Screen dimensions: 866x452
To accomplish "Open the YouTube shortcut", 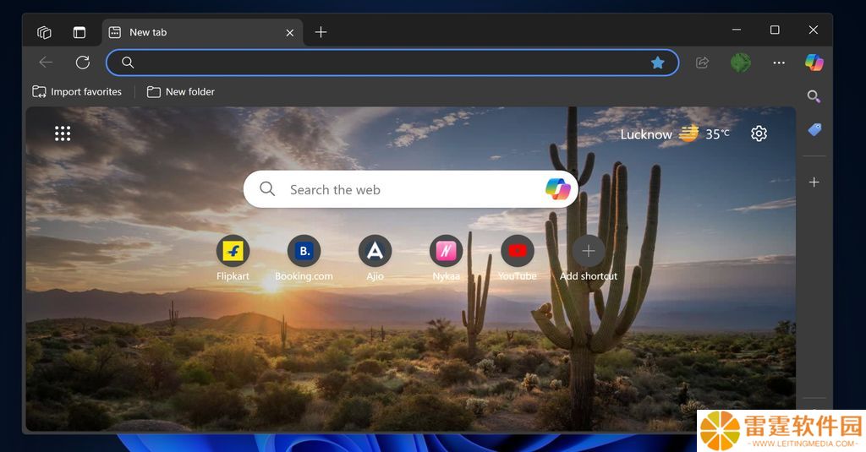I will click(x=518, y=258).
